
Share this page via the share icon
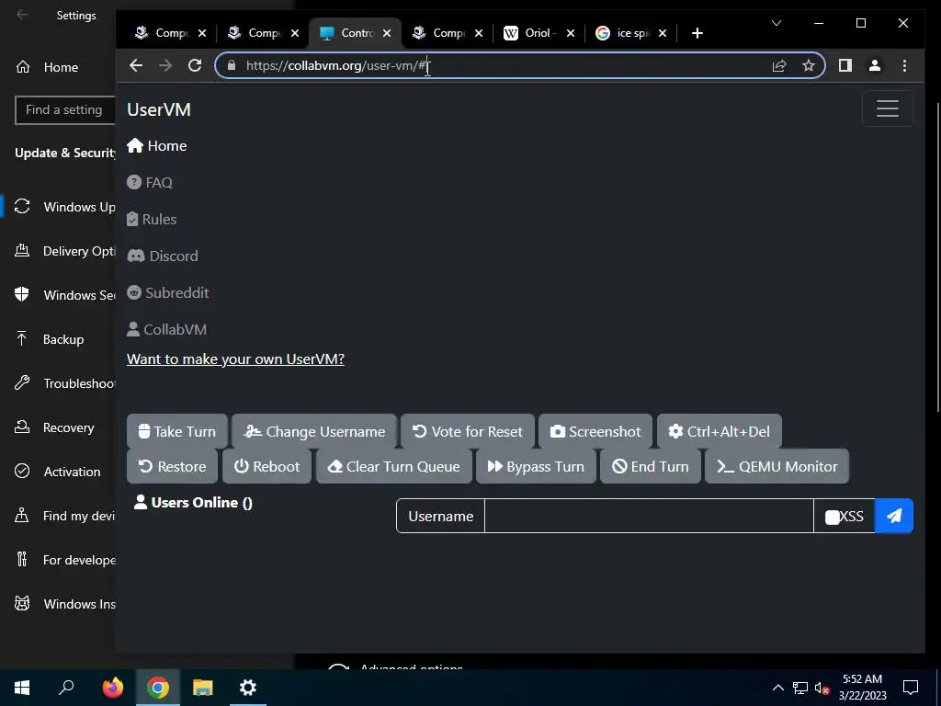779,65
